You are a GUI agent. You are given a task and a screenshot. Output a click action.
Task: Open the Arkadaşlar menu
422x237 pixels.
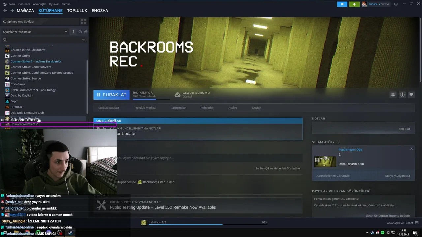coord(40,4)
